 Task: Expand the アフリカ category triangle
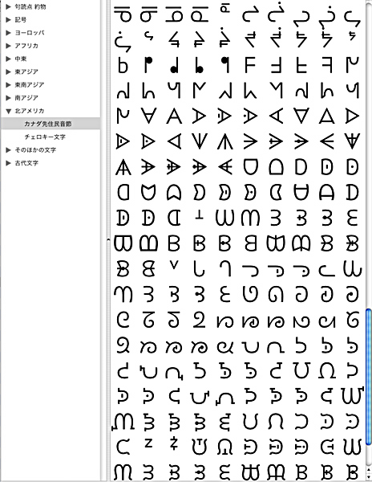8,46
